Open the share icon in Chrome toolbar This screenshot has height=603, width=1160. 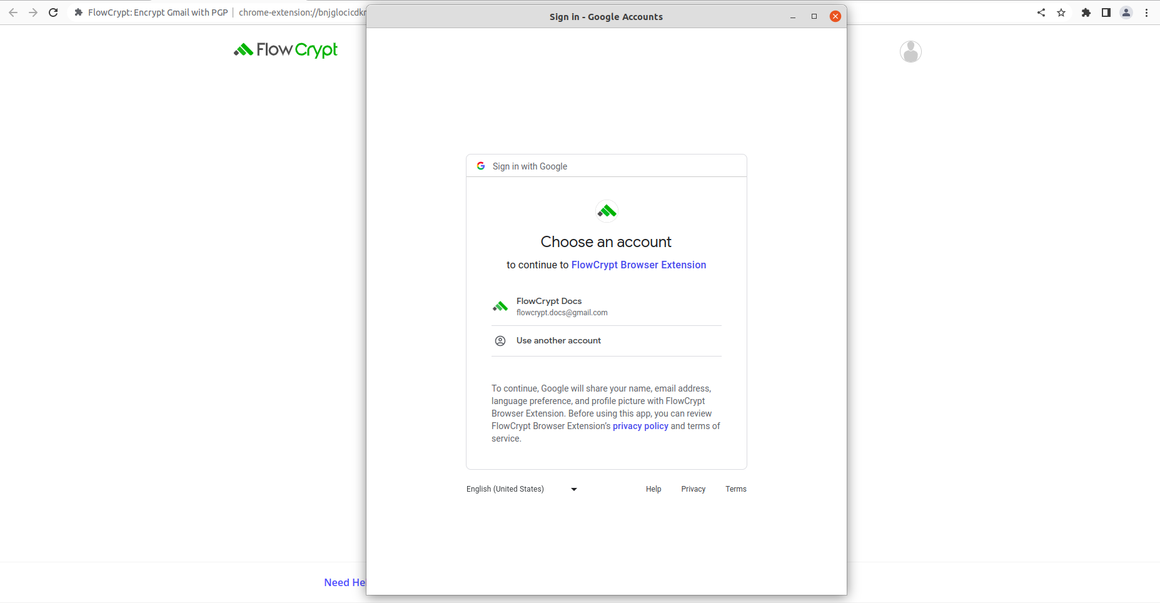pyautogui.click(x=1041, y=13)
